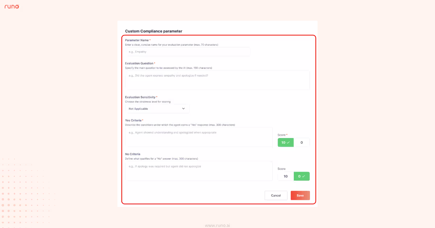Click the Evaluation Sensitivity section label
The image size is (435, 228).
[x=141, y=97]
